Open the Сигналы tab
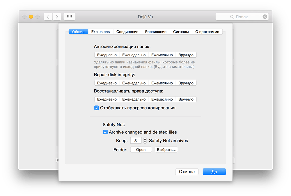Screen dimensions: 291x196 click(181, 32)
